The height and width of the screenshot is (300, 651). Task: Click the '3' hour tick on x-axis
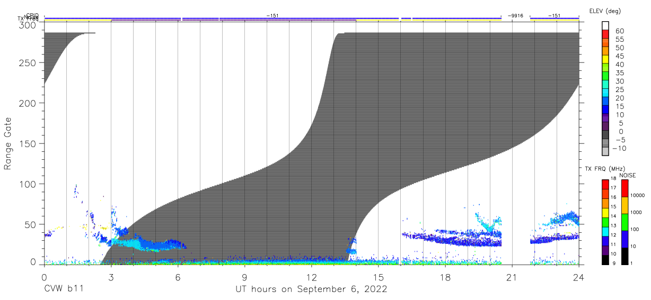111,277
